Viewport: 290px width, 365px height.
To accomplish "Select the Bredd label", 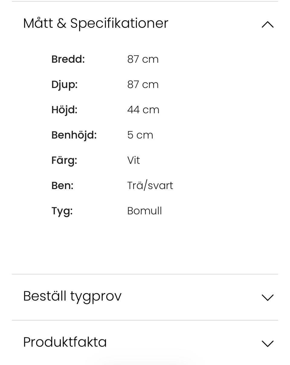I will pyautogui.click(x=68, y=59).
